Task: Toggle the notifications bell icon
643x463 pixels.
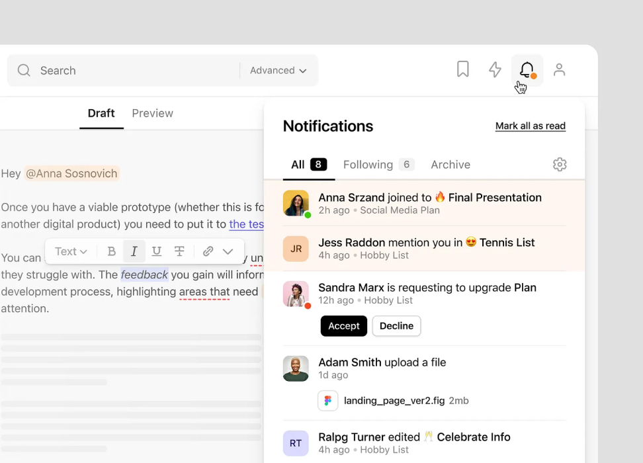Action: click(527, 70)
